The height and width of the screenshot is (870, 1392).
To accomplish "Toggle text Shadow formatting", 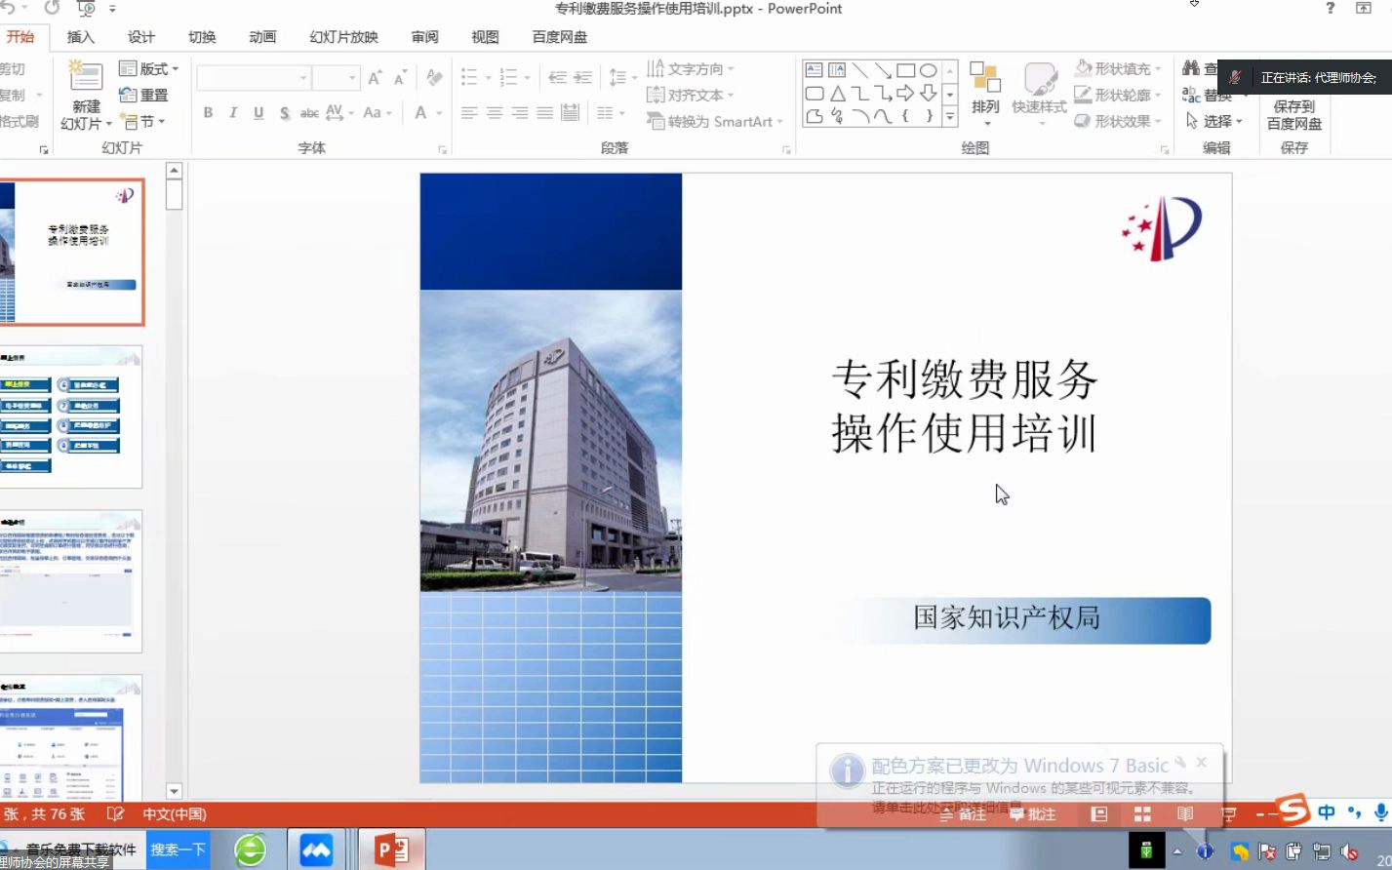I will coord(284,113).
